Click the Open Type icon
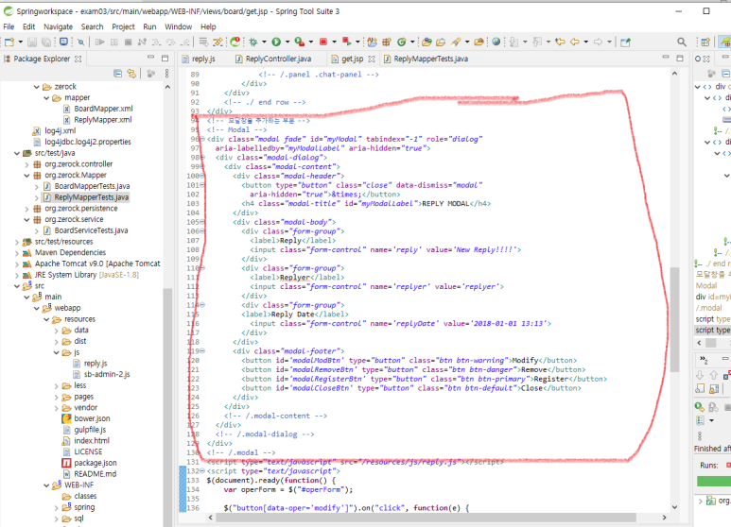731x527 pixels. (426, 42)
